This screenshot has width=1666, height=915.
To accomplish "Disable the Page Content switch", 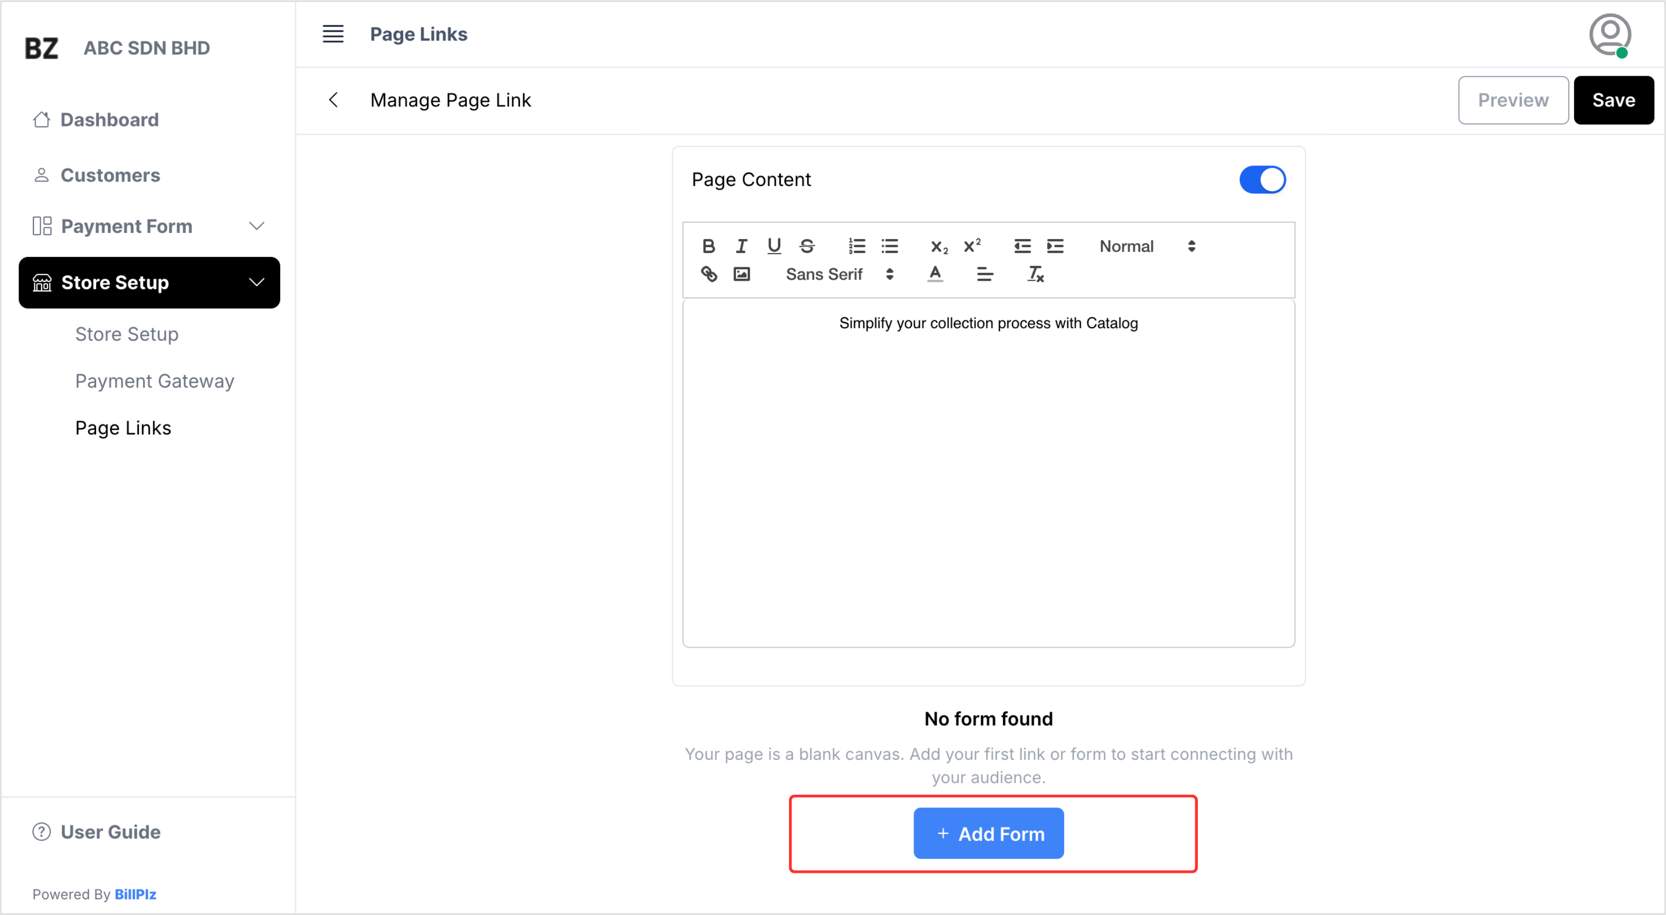I will coord(1262,179).
